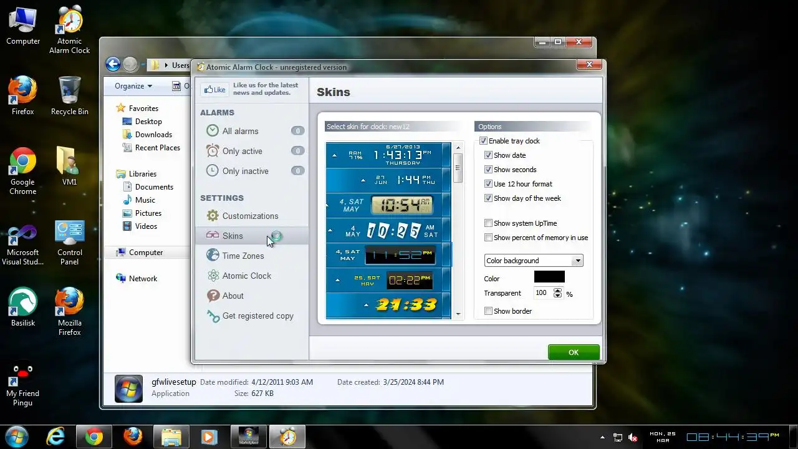Open Mozilla Firefox desktop shortcut

(70, 312)
